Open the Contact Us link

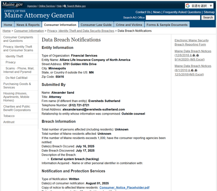pyautogui.click(x=143, y=12)
